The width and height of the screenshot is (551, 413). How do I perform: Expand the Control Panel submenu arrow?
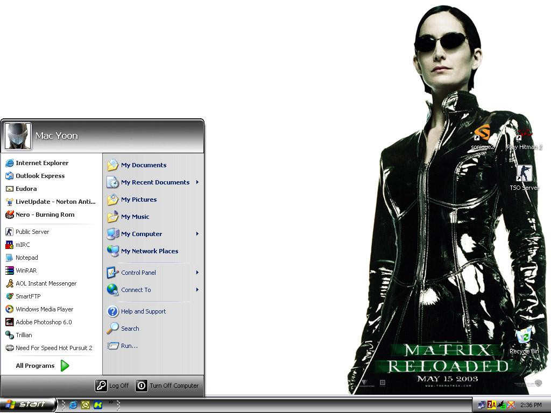pos(197,273)
